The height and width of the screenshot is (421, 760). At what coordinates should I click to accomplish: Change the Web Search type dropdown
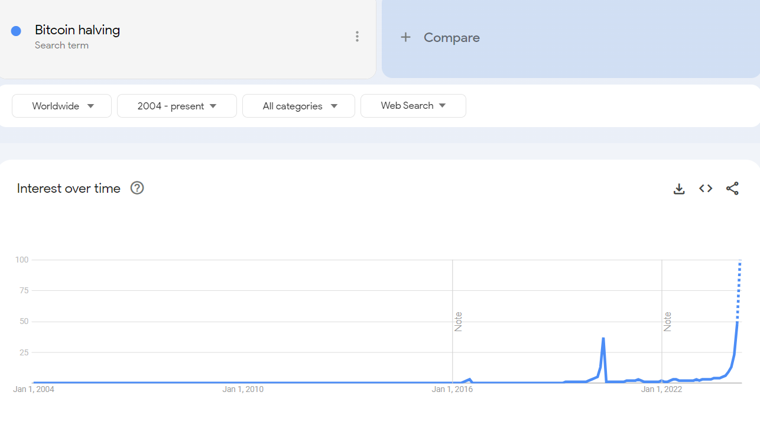[x=413, y=106]
